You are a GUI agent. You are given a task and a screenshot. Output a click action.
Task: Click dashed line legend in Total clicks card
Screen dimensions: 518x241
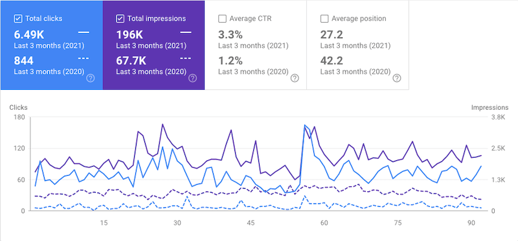(x=84, y=58)
